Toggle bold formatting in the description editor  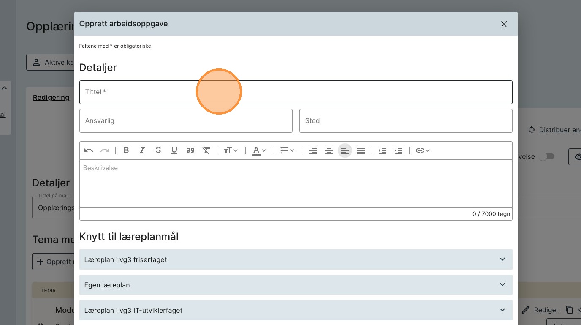coord(126,150)
